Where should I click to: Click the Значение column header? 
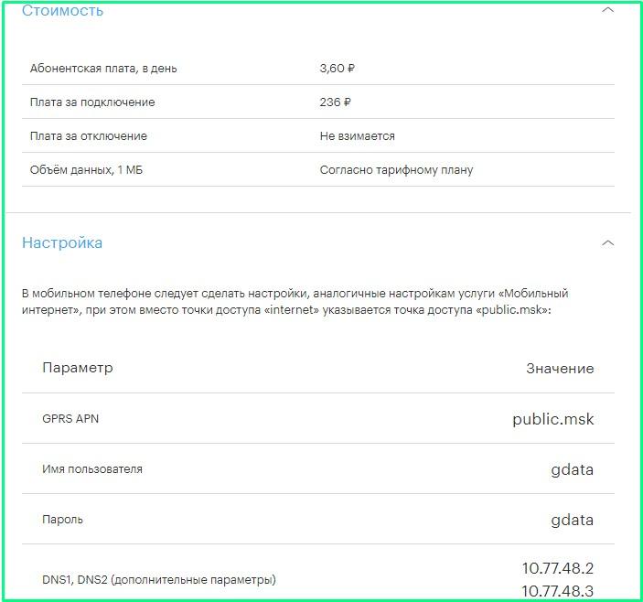point(560,369)
